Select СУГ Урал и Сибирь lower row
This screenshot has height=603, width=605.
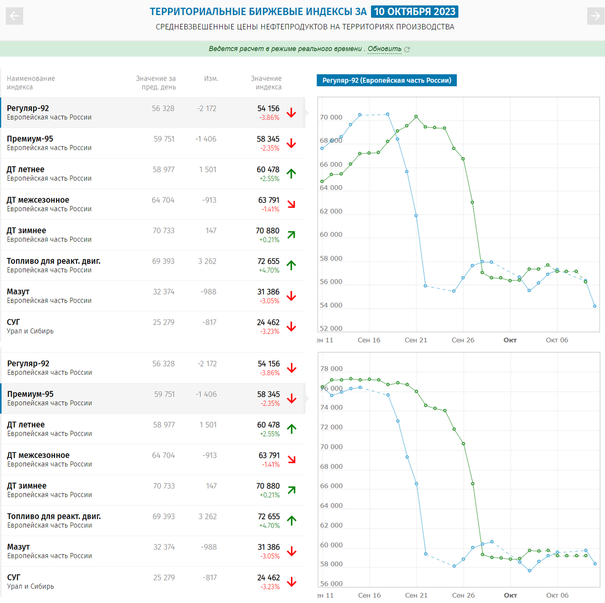click(x=153, y=582)
